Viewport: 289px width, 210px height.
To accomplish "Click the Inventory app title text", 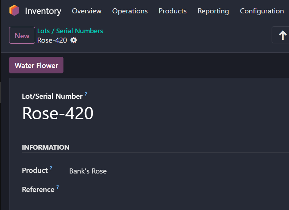I will pos(43,11).
